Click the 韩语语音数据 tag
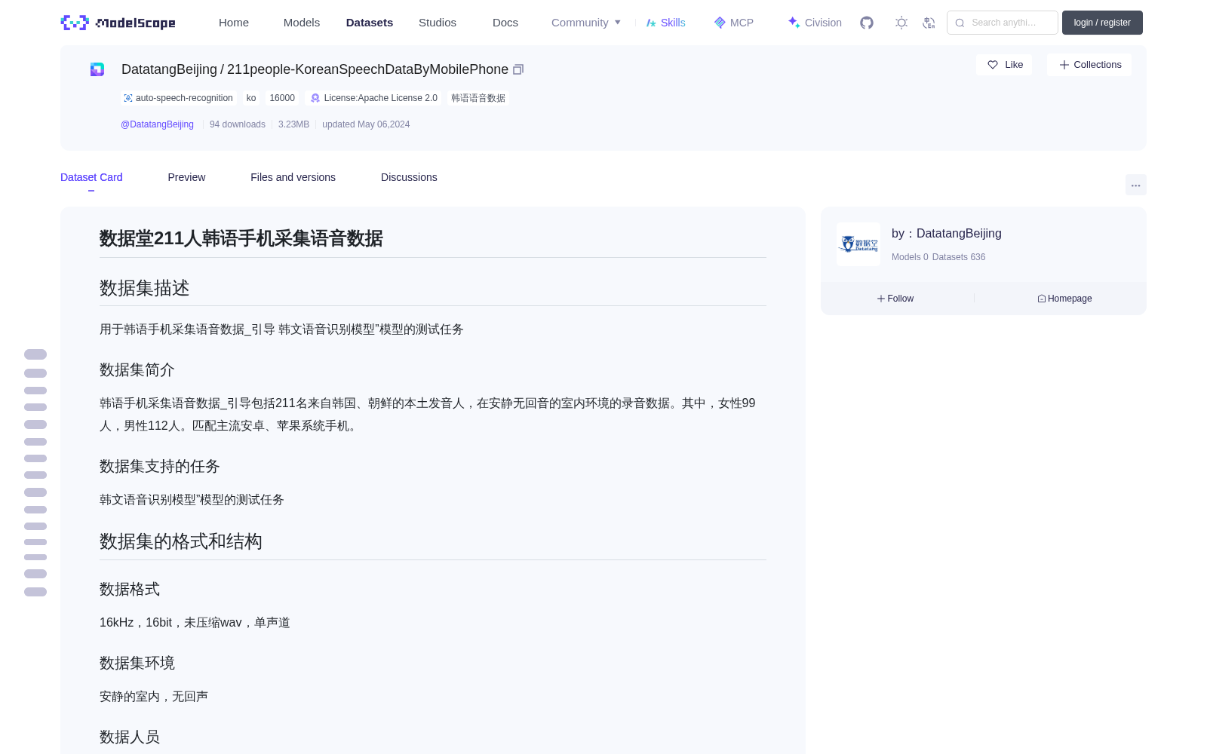 click(478, 98)
